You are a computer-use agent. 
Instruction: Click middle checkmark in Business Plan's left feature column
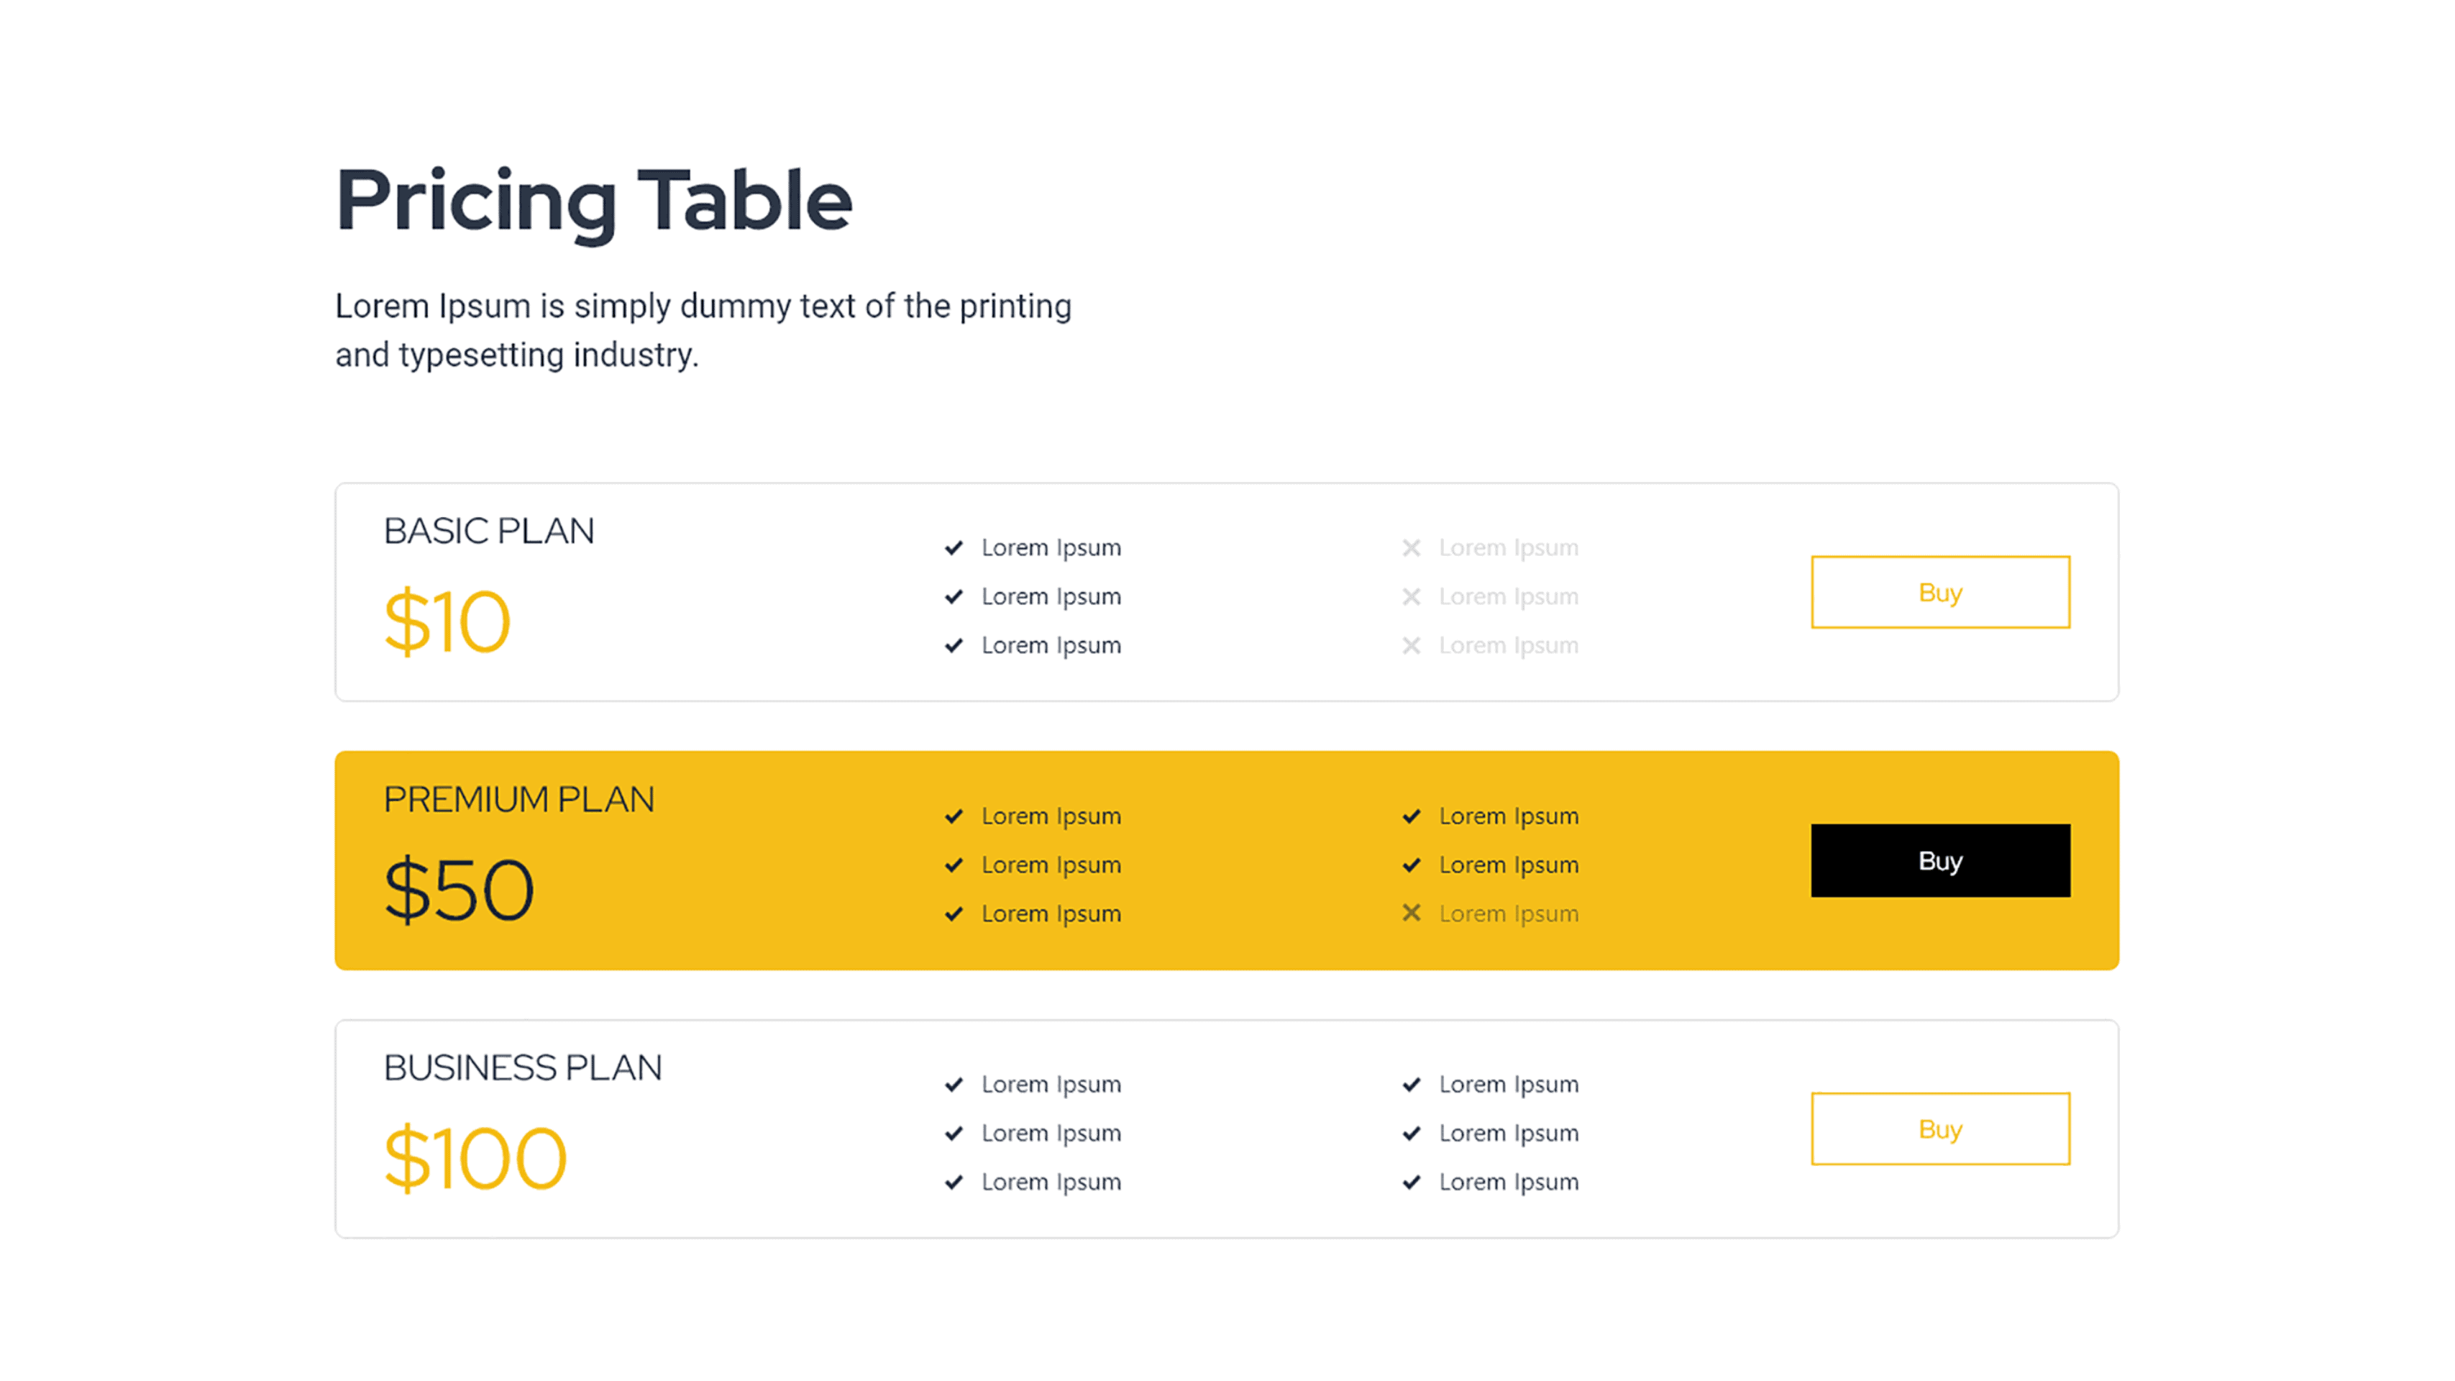point(953,1133)
